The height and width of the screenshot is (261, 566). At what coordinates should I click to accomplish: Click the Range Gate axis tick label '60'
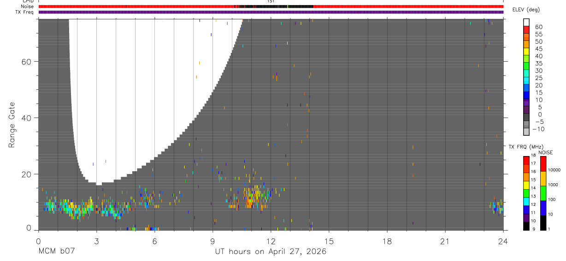[x=26, y=62]
